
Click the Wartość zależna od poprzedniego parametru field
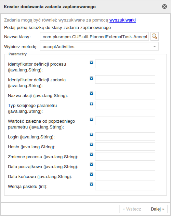[x=125, y=121]
